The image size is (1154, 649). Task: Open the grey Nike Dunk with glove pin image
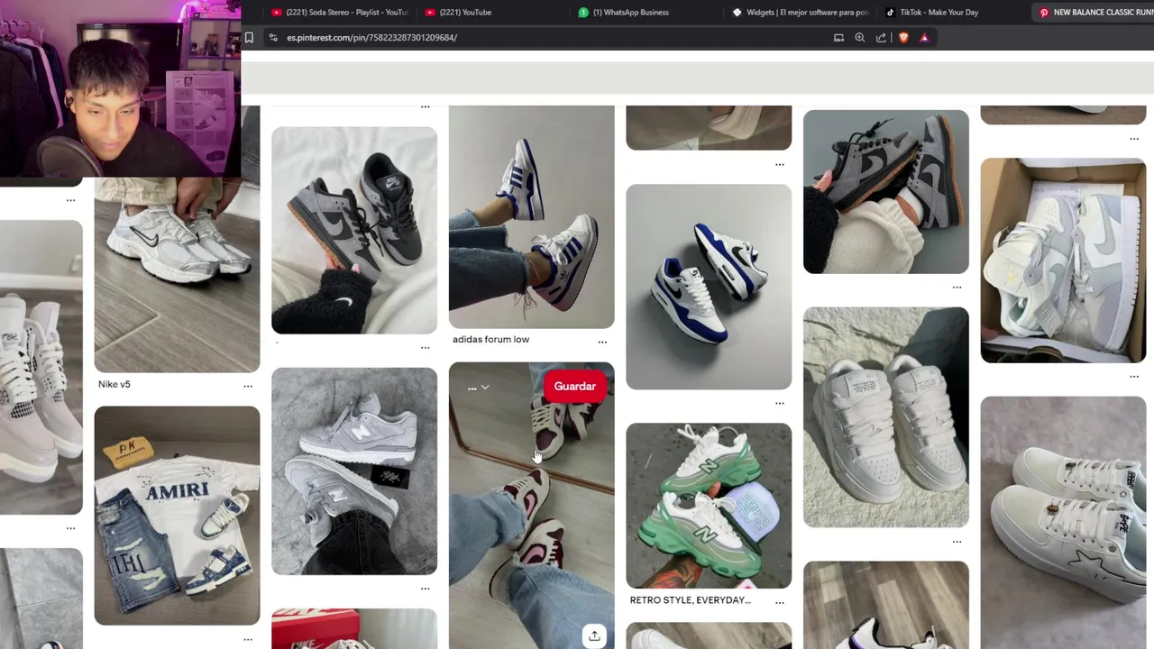(x=354, y=230)
